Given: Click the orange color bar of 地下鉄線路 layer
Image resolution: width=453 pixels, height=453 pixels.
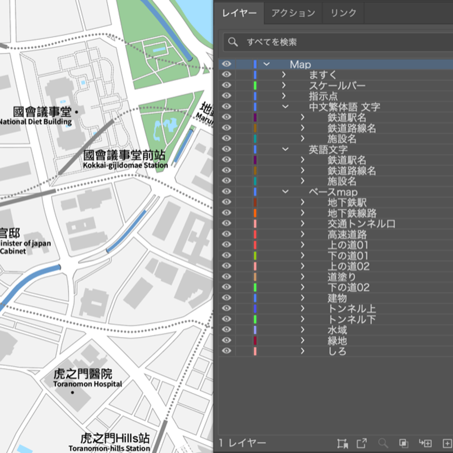Looking at the screenshot, I should (x=255, y=213).
